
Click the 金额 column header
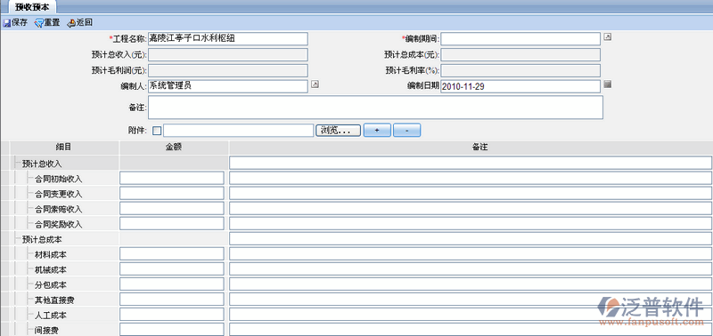(x=174, y=148)
